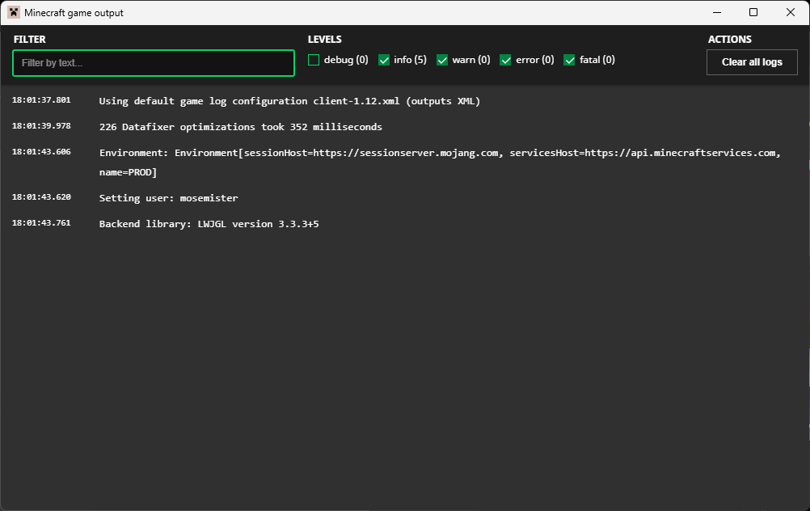Screen dimensions: 810x511
Task: Click the Environment sessionHost log entry
Action: (x=440, y=163)
